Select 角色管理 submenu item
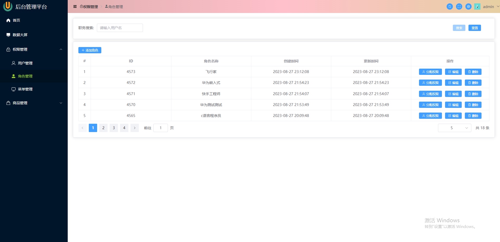 [x=34, y=76]
